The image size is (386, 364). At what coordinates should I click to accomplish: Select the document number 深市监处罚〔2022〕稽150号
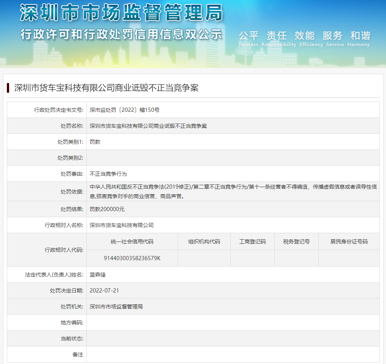(x=124, y=110)
